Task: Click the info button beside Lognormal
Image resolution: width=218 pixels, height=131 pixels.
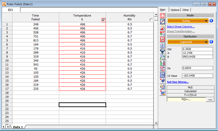Action: coord(211,42)
